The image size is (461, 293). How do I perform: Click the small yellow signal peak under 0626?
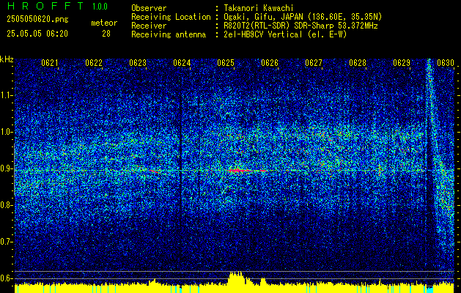click(x=263, y=281)
